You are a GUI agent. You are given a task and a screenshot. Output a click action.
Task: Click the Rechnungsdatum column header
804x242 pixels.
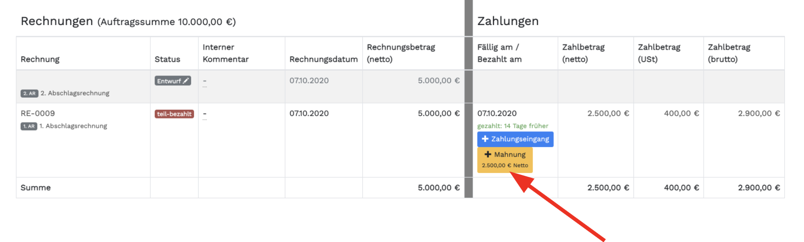pyautogui.click(x=323, y=59)
